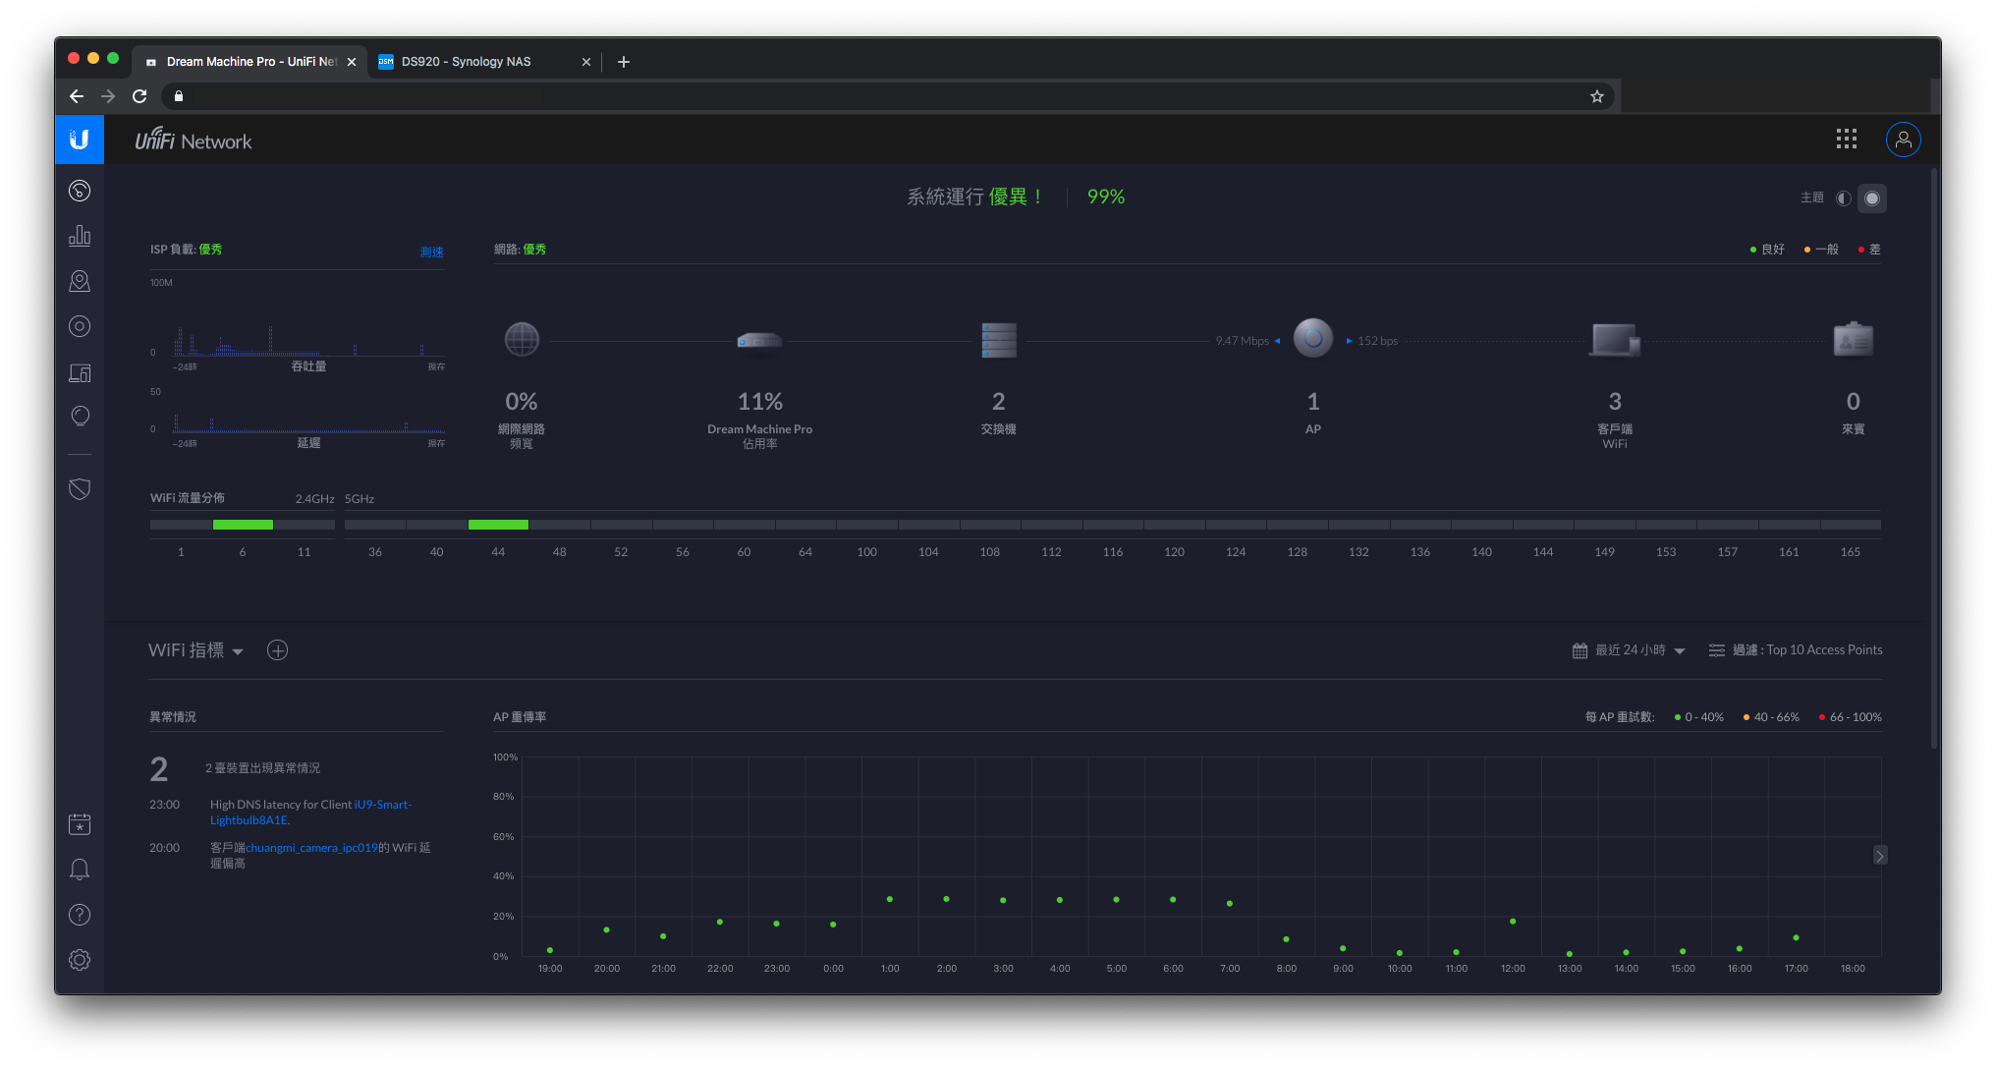
Task: Expand the WiFi 指標 dropdown
Action: [196, 650]
